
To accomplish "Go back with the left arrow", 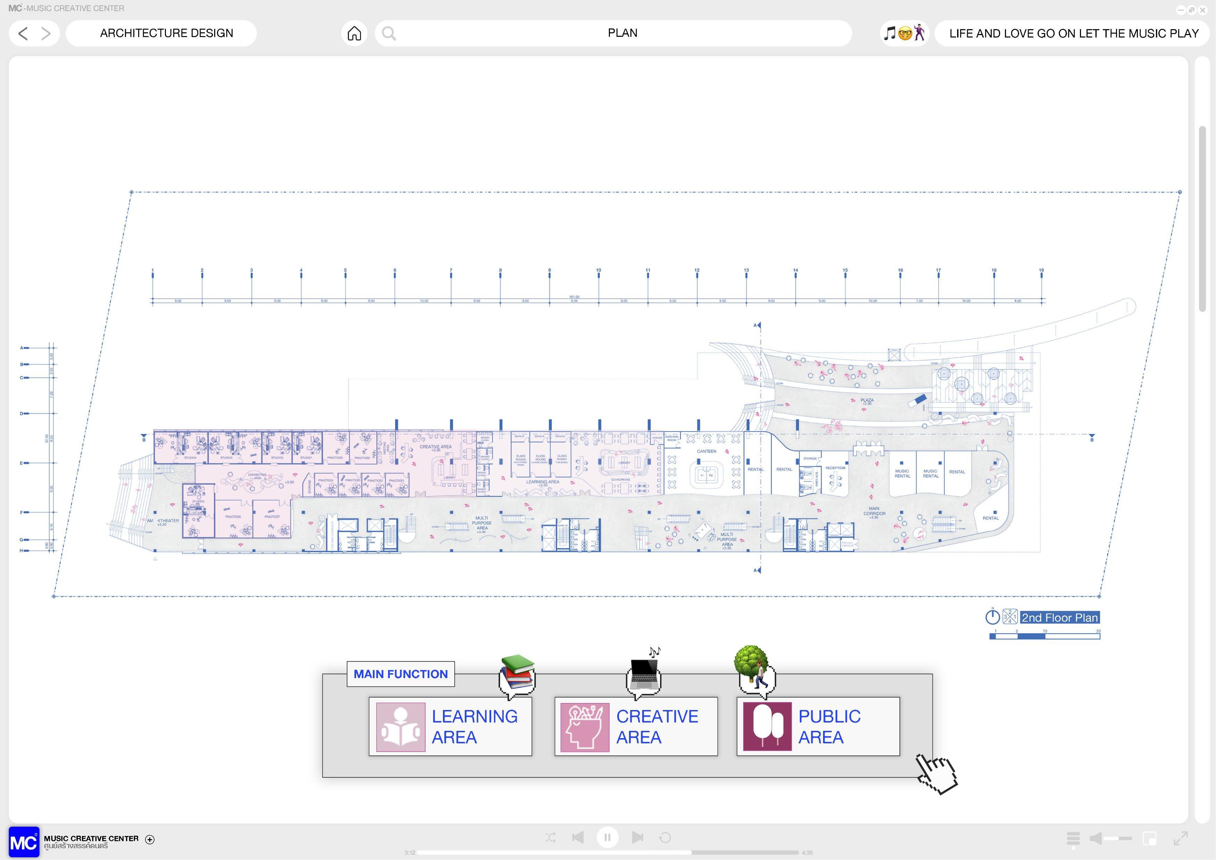I will click(x=23, y=33).
